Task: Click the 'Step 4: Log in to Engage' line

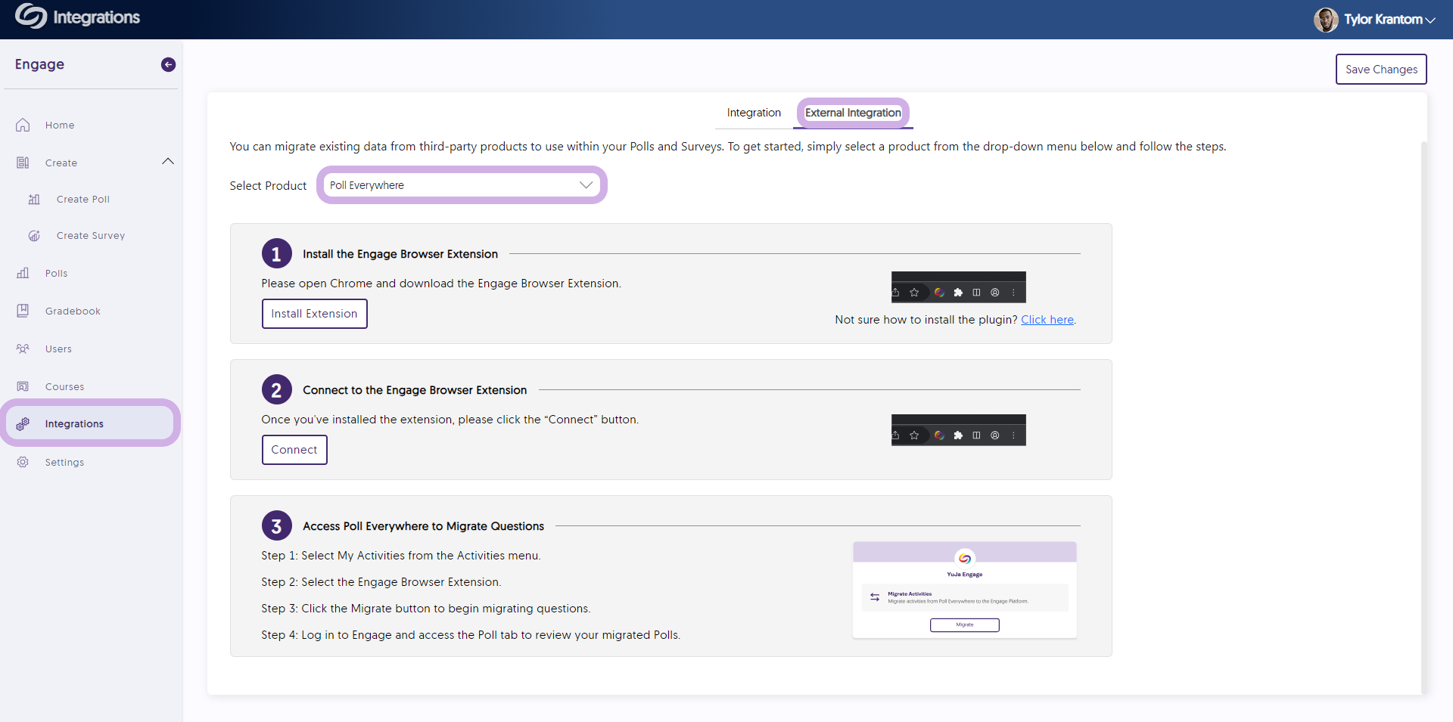Action: [x=471, y=635]
